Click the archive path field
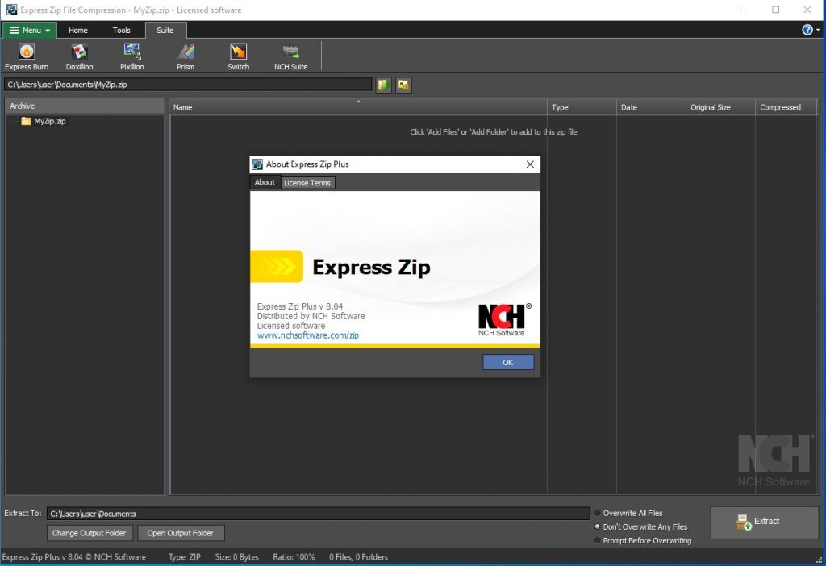 click(x=188, y=85)
